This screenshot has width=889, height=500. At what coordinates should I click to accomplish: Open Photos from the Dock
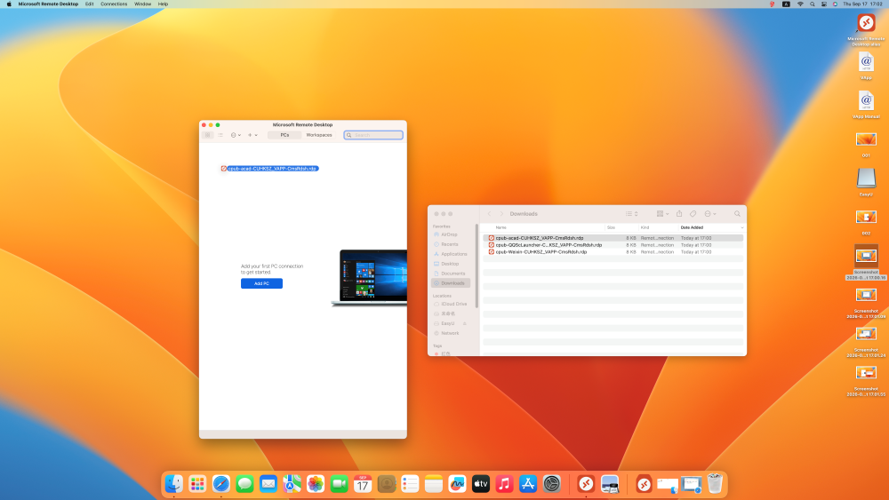coord(316,484)
